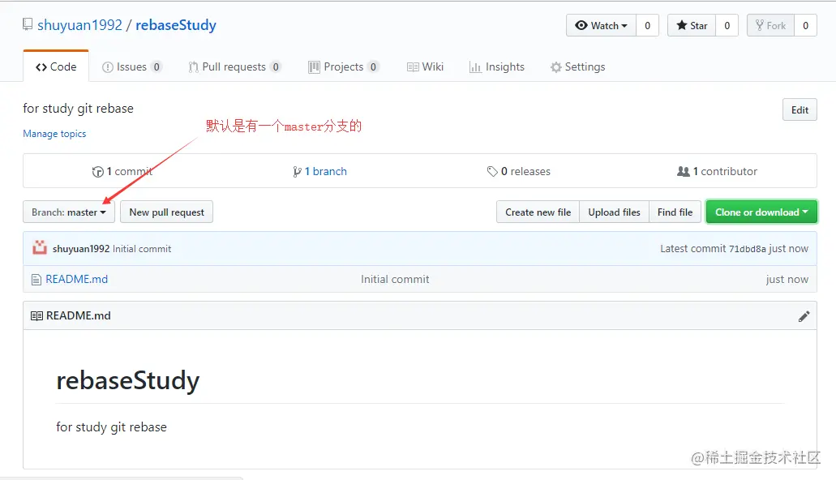
Task: Open the Branch: master selector
Action: 68,212
